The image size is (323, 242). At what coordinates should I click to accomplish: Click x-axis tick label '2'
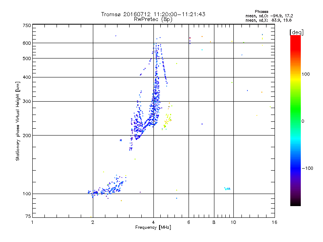93,222
